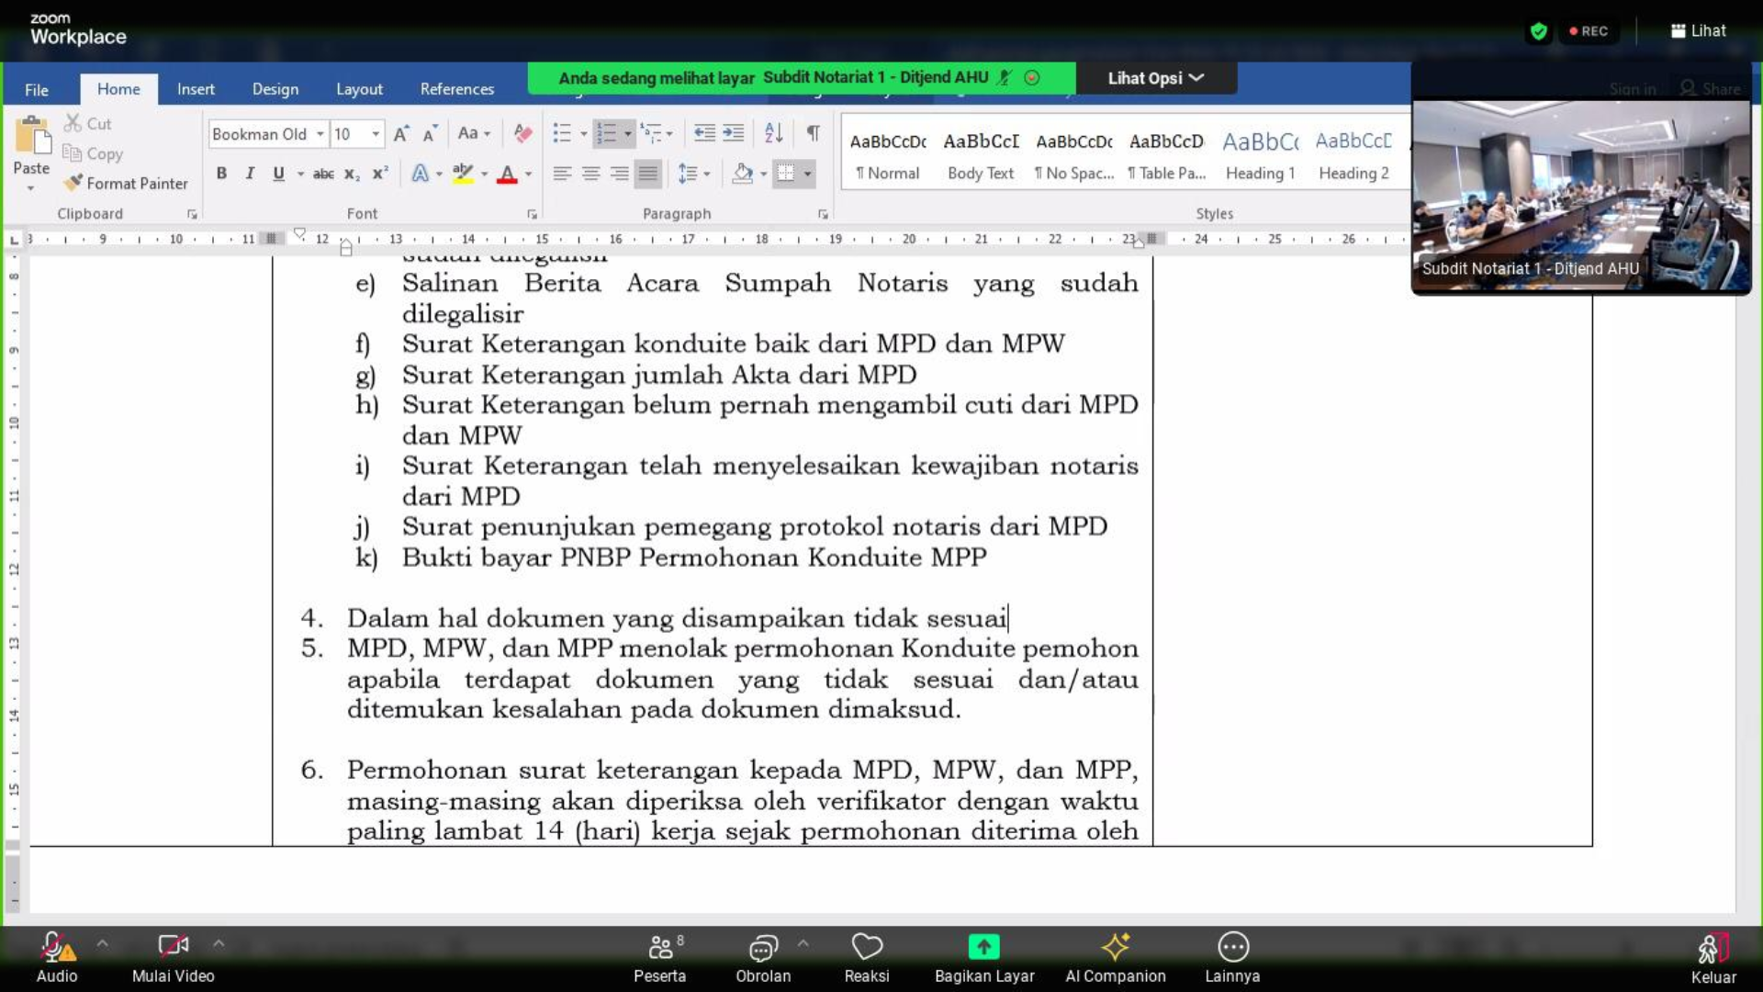The height and width of the screenshot is (992, 1763).
Task: Expand audio options caret beside Audio
Action: 103,943
